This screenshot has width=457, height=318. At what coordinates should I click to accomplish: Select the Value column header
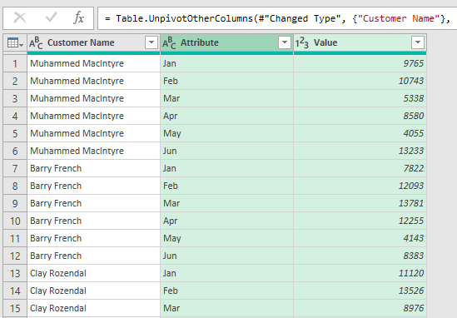360,42
